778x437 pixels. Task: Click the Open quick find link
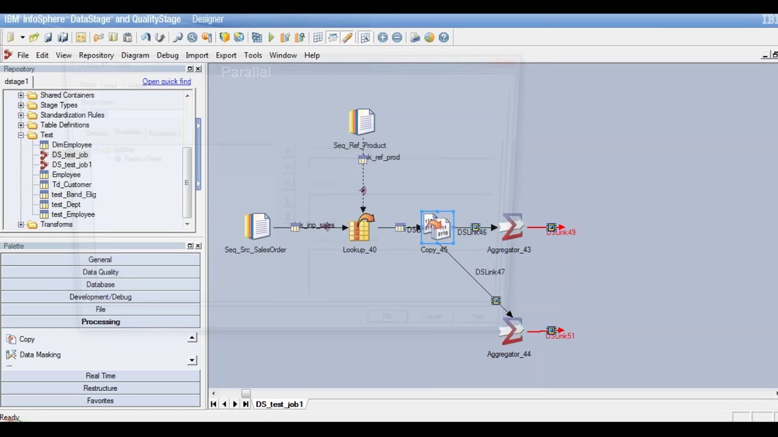[x=167, y=81]
